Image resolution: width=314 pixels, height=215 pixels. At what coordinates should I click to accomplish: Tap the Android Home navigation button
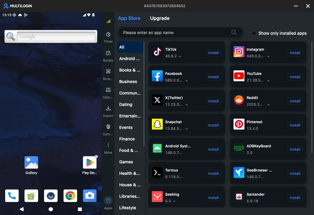51,209
